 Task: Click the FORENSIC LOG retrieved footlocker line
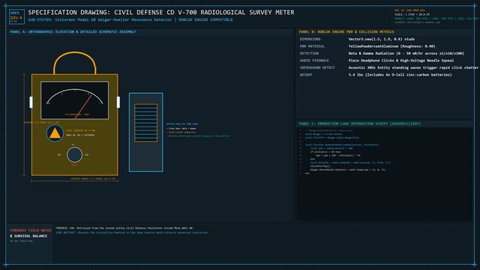tap(124, 228)
